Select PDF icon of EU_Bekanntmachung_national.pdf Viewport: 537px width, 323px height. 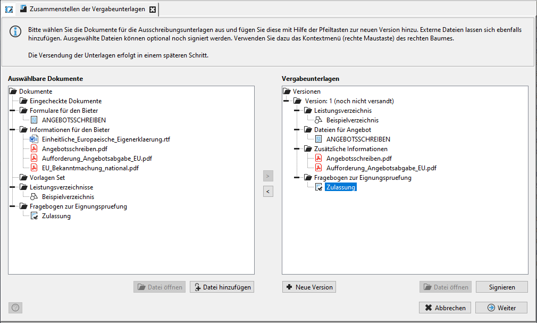click(x=34, y=168)
